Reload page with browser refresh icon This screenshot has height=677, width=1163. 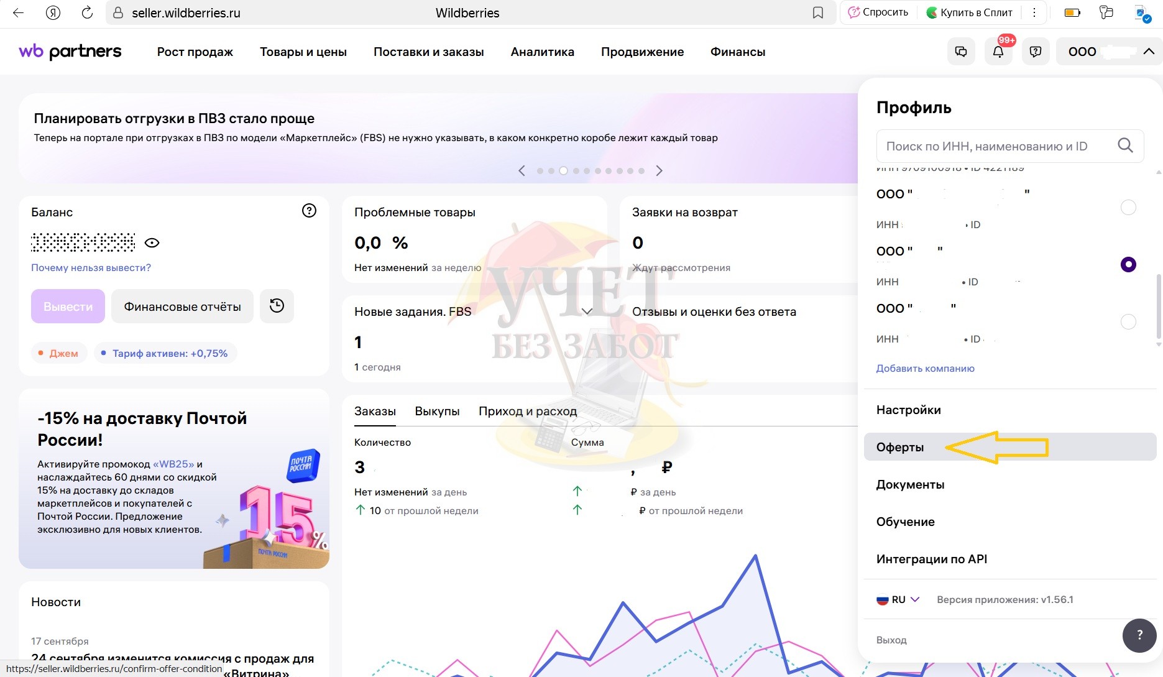pos(87,12)
